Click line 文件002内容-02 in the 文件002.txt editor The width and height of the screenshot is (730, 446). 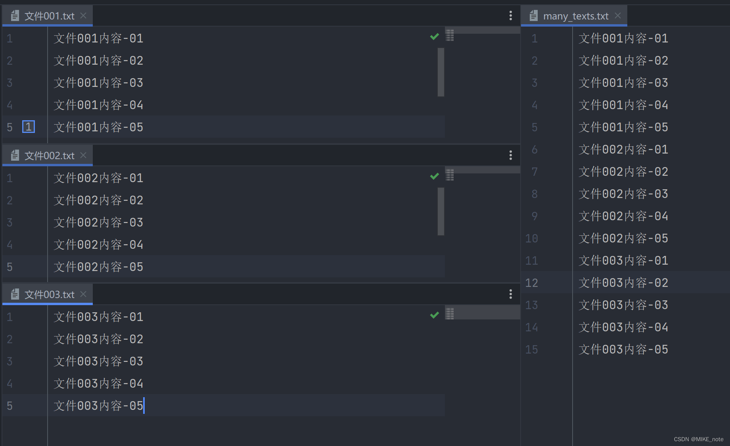pyautogui.click(x=98, y=200)
